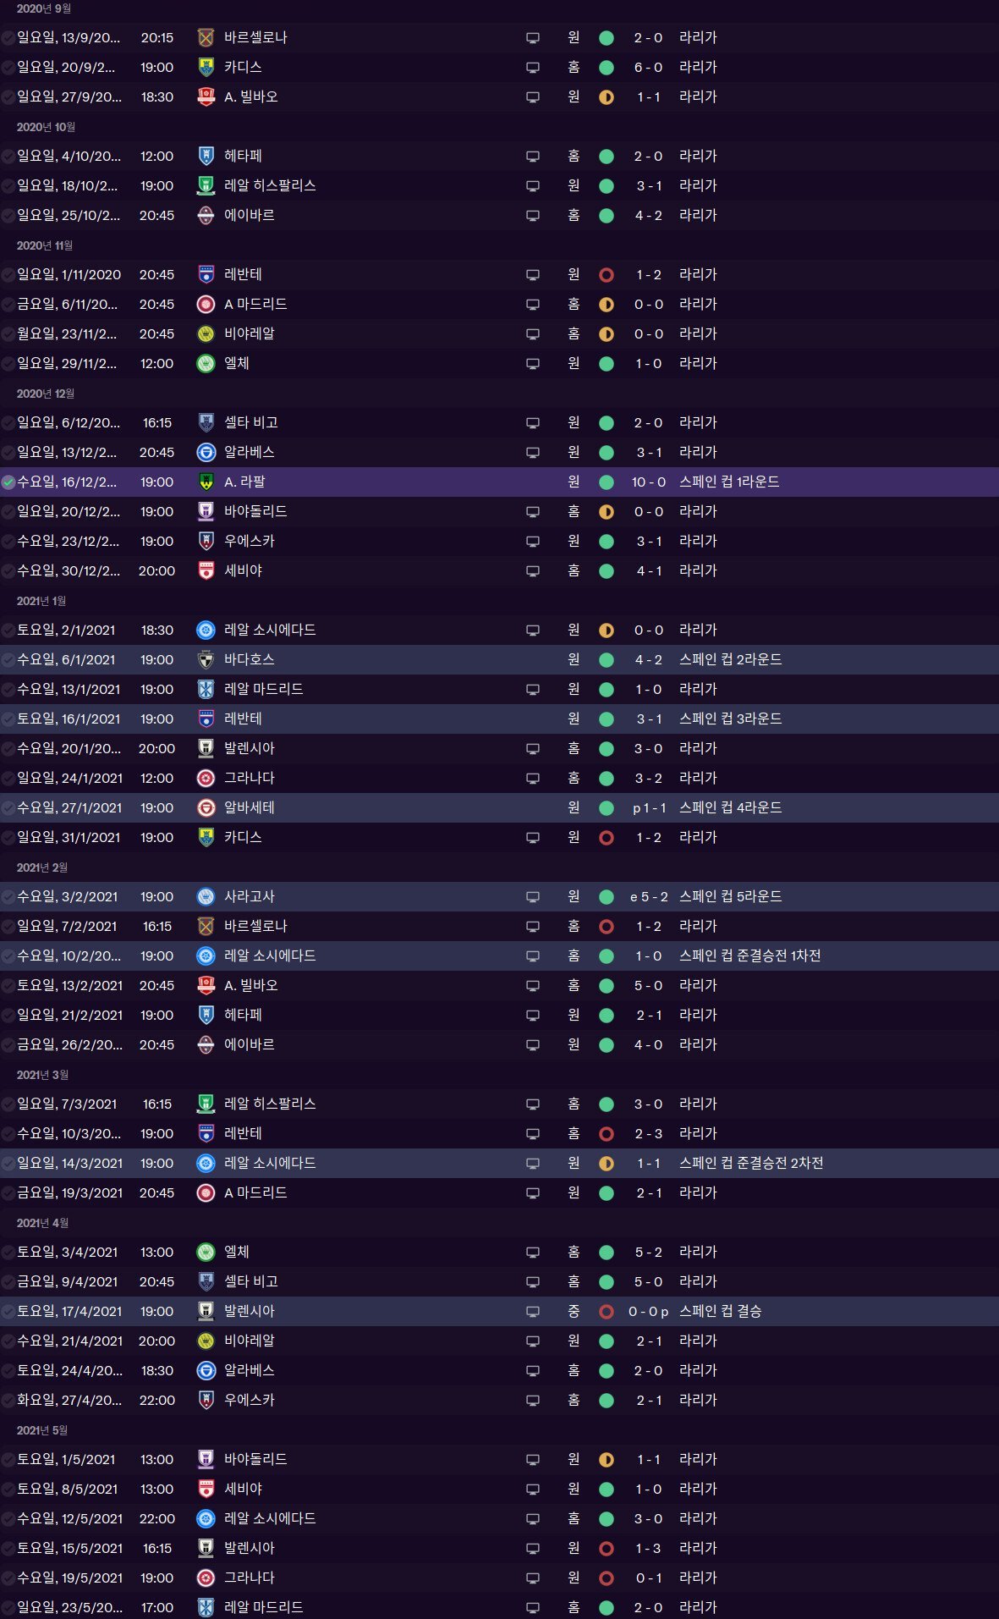Click the TV broadcast icon for 헤타페 home match

[533, 157]
